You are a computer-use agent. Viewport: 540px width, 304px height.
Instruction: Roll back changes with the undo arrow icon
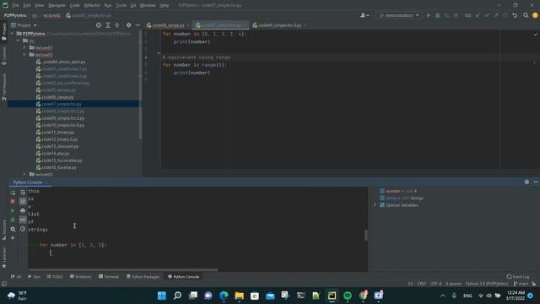(x=515, y=15)
